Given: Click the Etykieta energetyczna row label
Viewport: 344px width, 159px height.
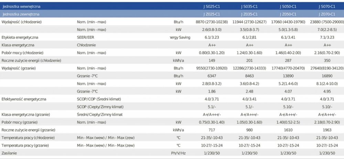Looking at the screenshot, I should [x=20, y=37].
